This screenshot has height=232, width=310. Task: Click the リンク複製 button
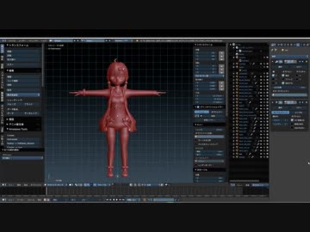click(23, 81)
